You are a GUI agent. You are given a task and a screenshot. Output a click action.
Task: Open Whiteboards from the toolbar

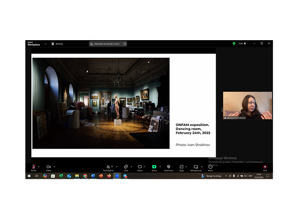click(196, 167)
